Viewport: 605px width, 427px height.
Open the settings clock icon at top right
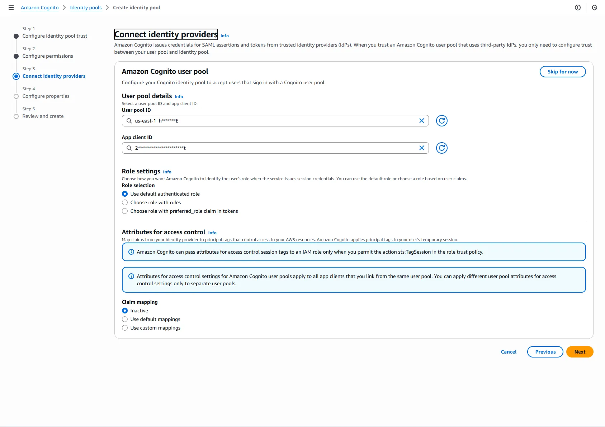click(x=595, y=8)
